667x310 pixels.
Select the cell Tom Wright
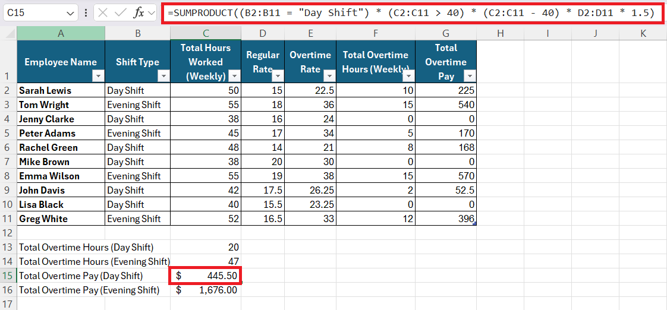click(61, 105)
